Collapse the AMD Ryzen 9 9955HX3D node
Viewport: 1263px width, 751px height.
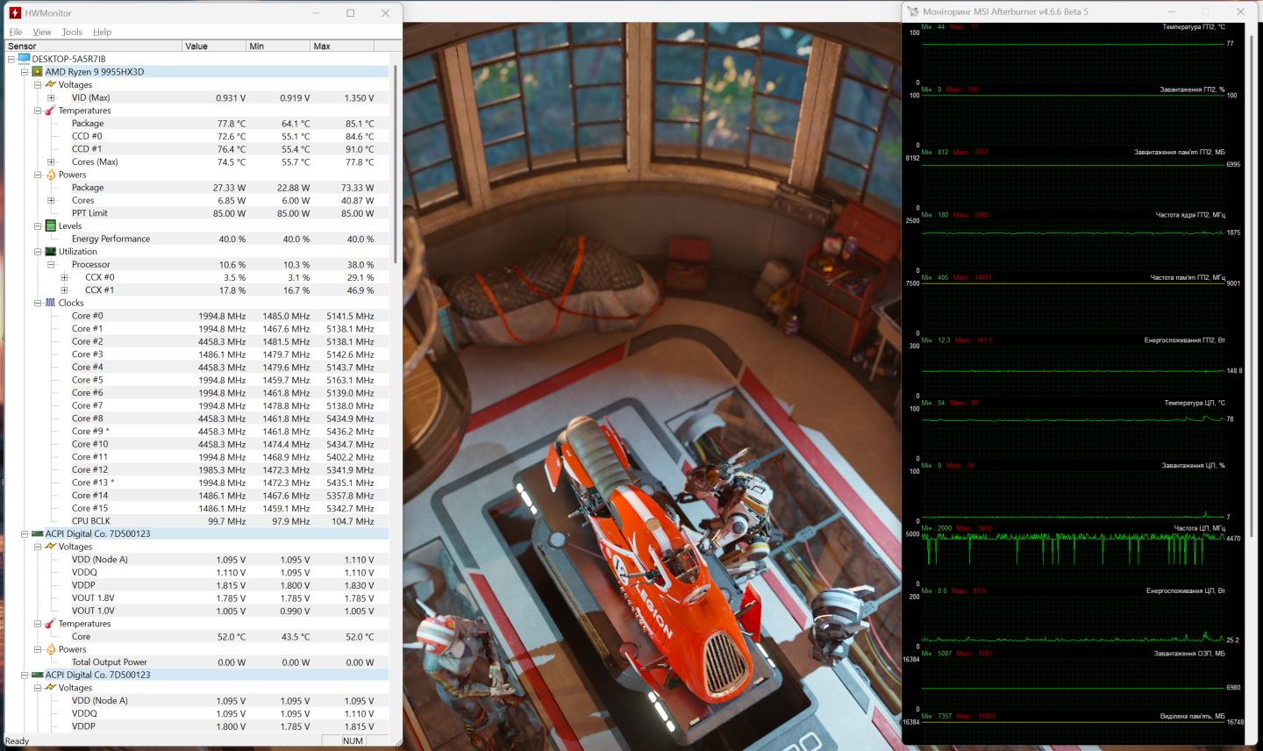pos(25,72)
